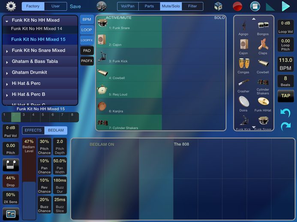This screenshot has width=297, height=222.
Task: Open the Filter tab
Action: pyautogui.click(x=192, y=6)
